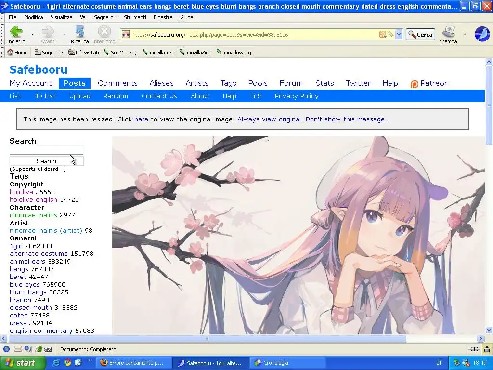
Task: Expand more quick launch items chevron
Action: 90,360
